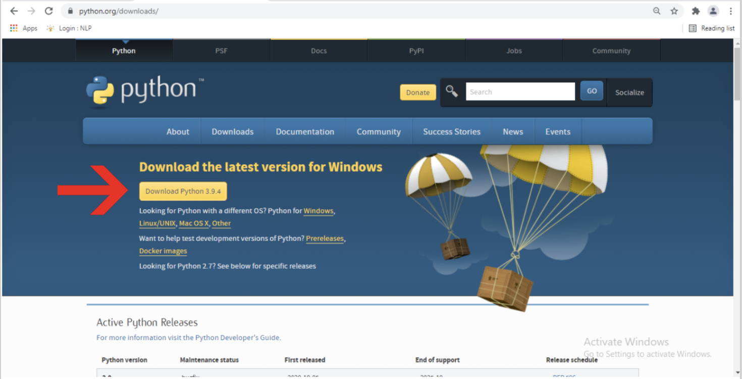The height and width of the screenshot is (379, 742).
Task: Open the Apps bookmarks shortcut
Action: point(24,28)
